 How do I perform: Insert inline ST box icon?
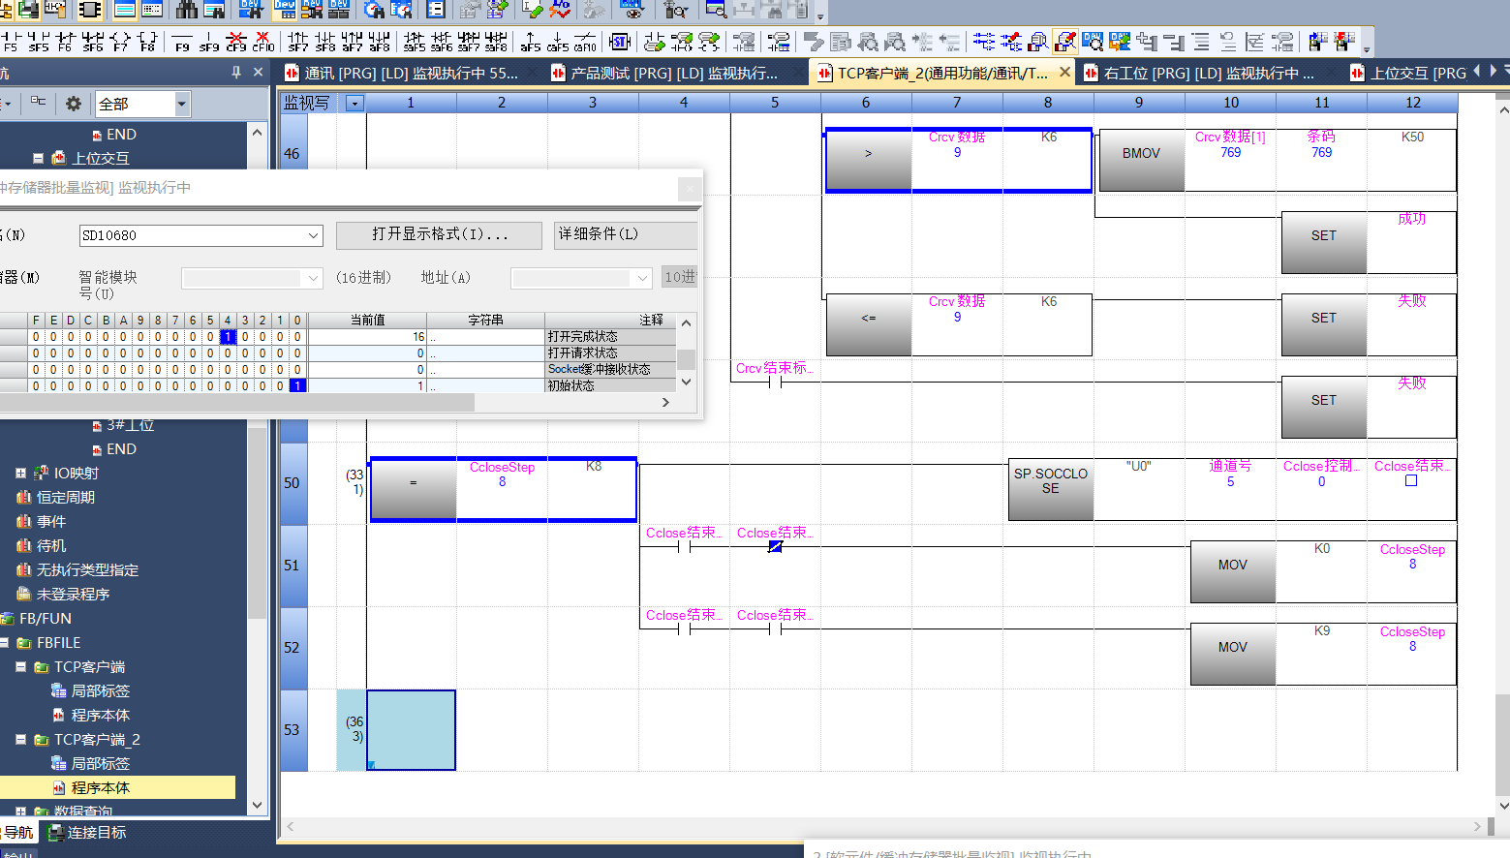(620, 42)
